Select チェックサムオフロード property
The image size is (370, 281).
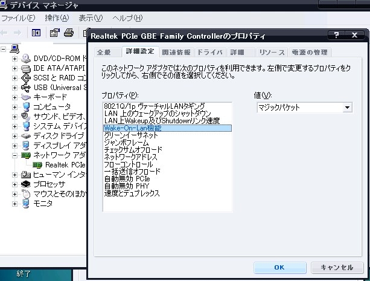(x=167, y=150)
